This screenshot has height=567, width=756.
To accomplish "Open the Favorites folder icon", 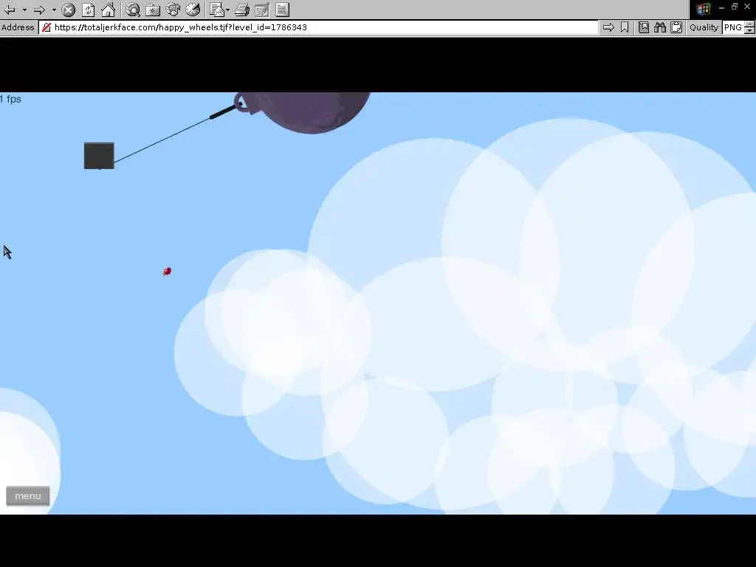I will click(x=153, y=10).
